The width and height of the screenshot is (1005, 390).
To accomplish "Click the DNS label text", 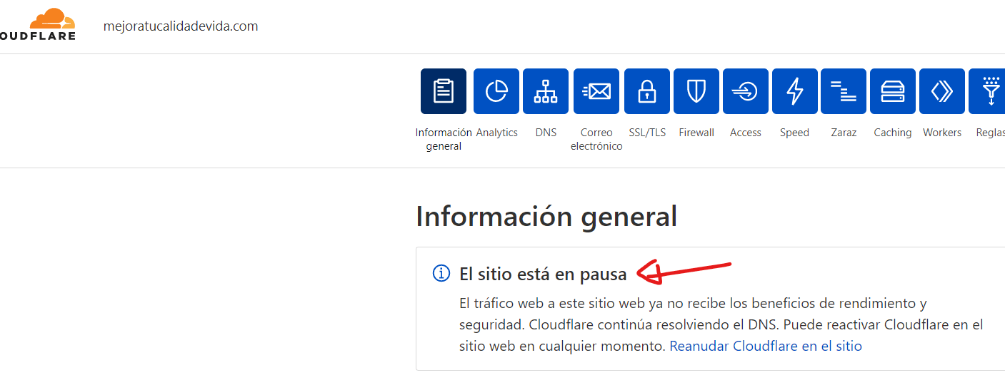I will click(546, 133).
